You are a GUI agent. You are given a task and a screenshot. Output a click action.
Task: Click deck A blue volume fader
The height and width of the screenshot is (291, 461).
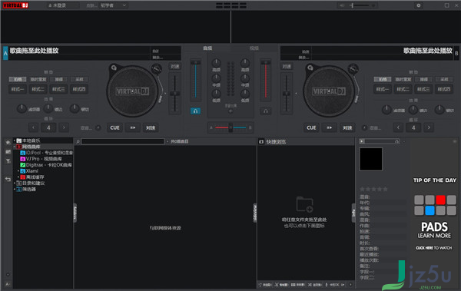tap(195, 81)
